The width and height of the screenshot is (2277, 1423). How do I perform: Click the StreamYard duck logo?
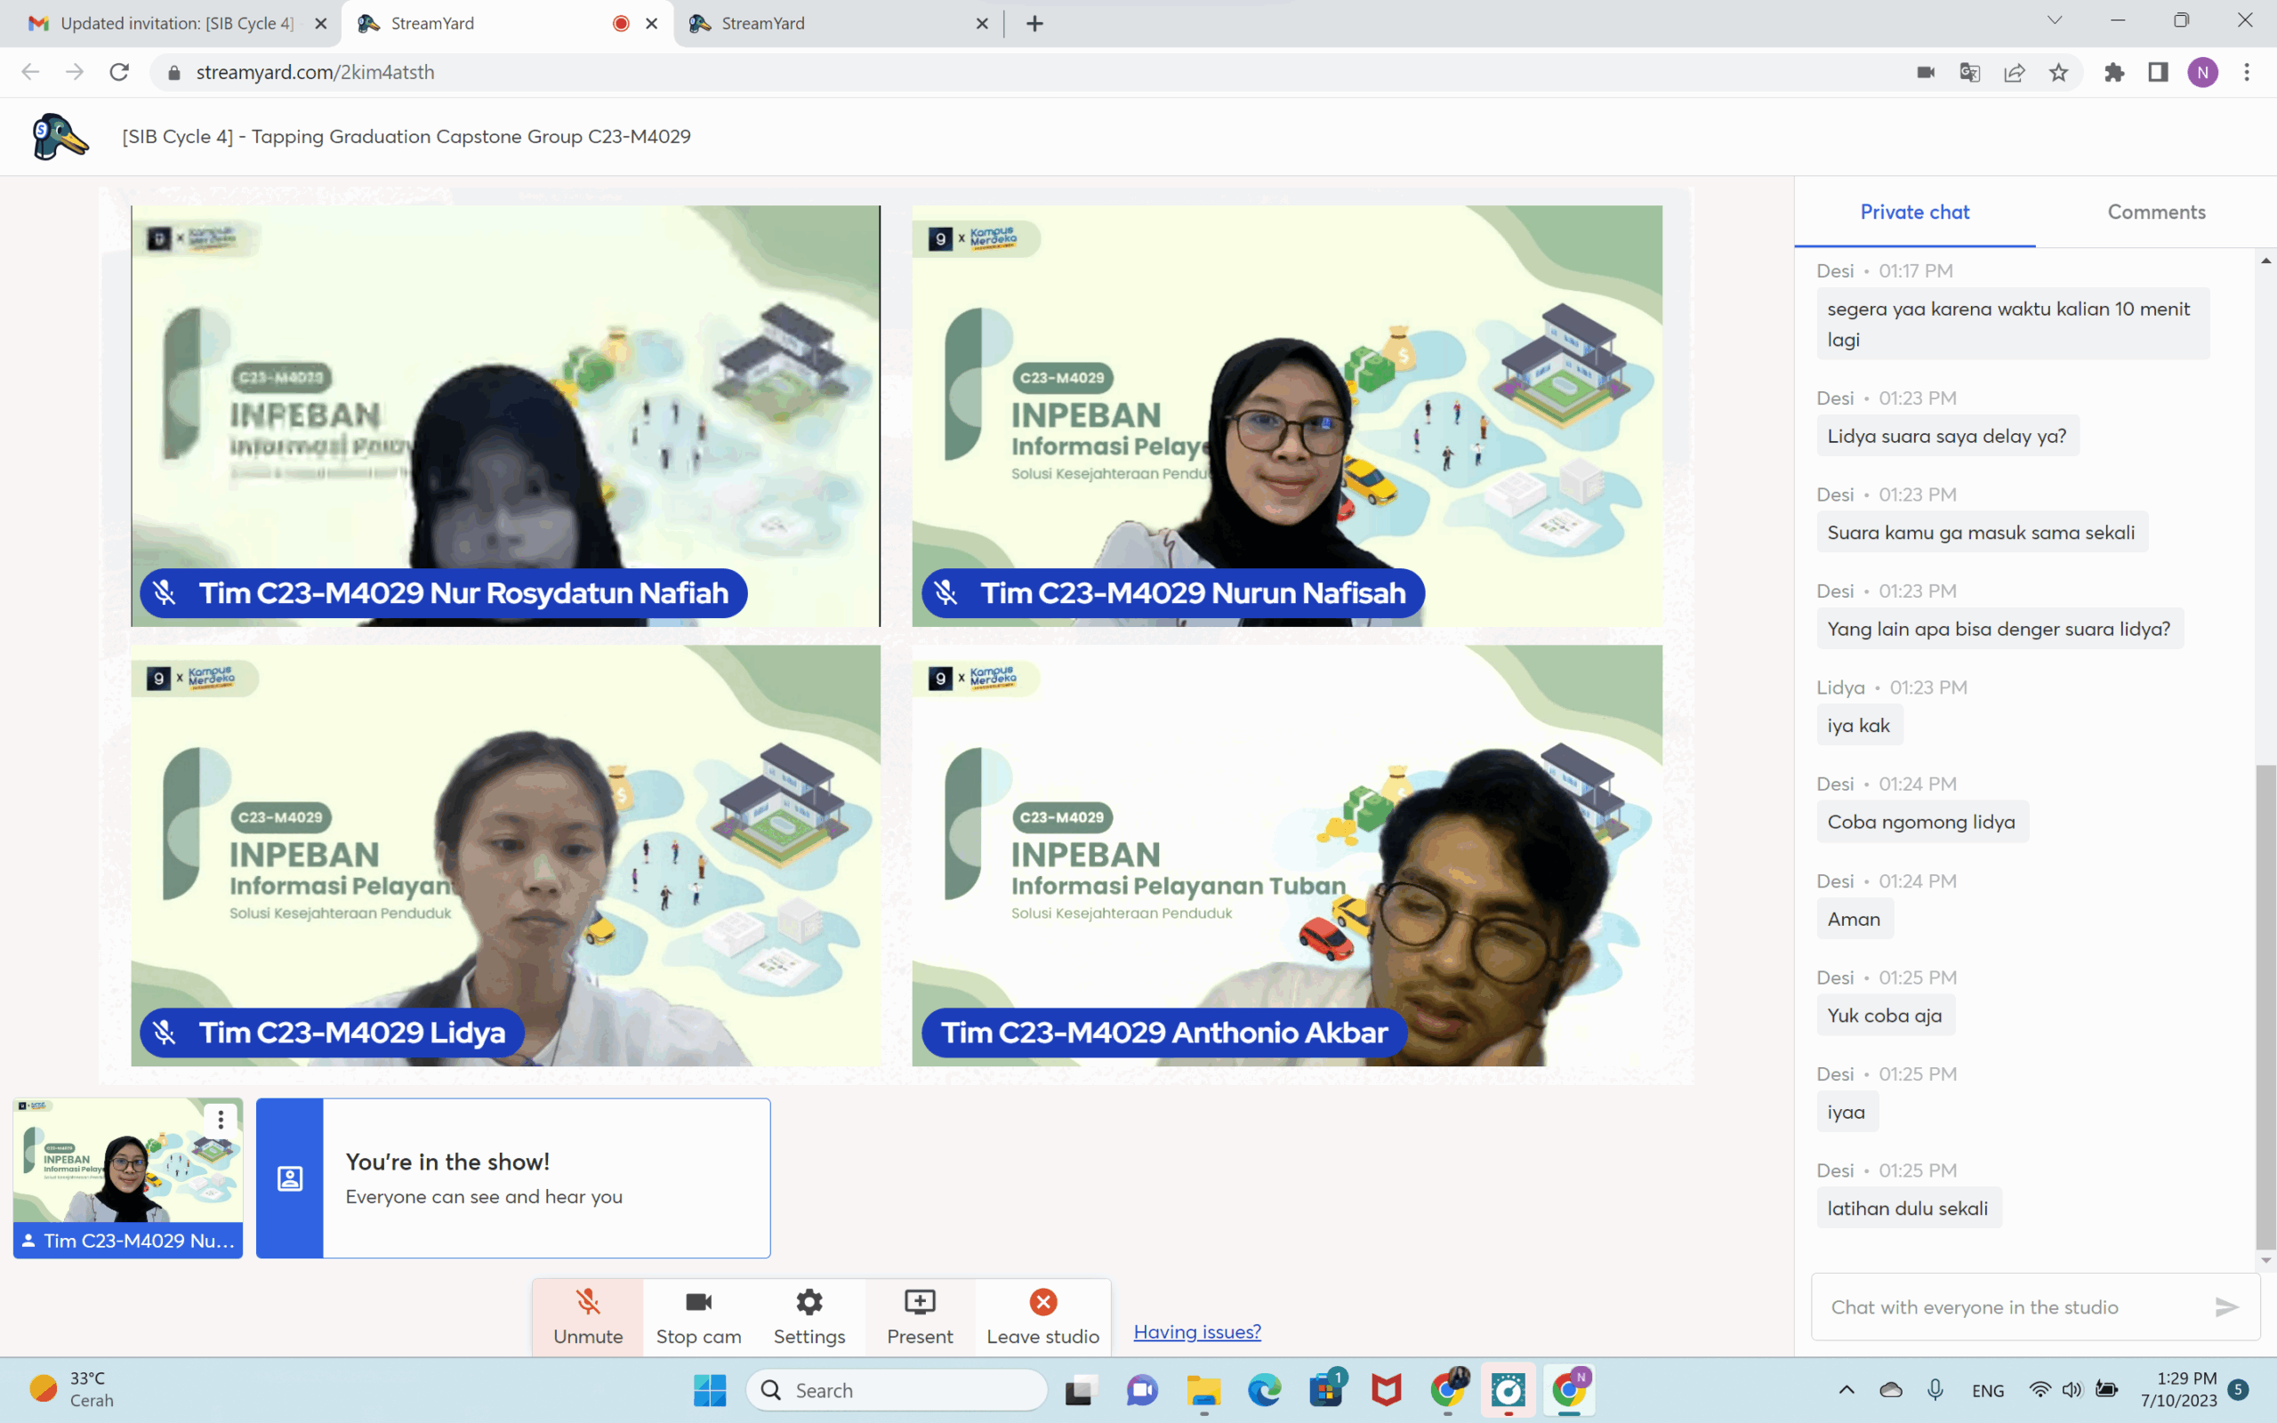(60, 137)
